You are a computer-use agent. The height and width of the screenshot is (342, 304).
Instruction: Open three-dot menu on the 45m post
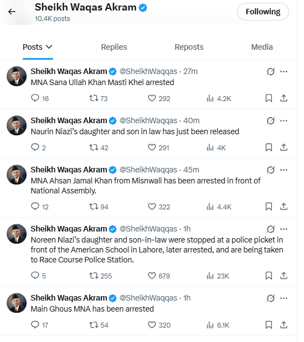(284, 170)
